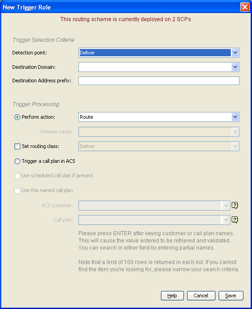
Task: Click the Destination Address prefix field
Action: [159, 81]
